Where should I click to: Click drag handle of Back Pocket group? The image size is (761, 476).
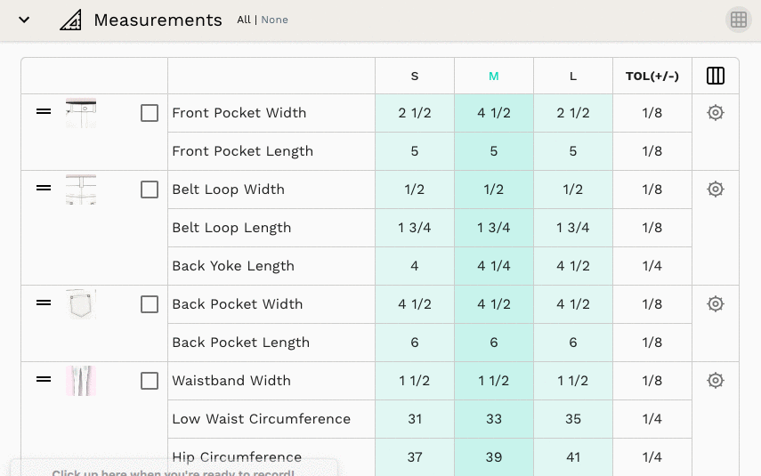44,303
